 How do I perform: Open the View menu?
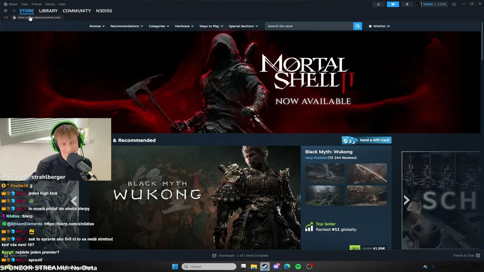click(x=25, y=4)
